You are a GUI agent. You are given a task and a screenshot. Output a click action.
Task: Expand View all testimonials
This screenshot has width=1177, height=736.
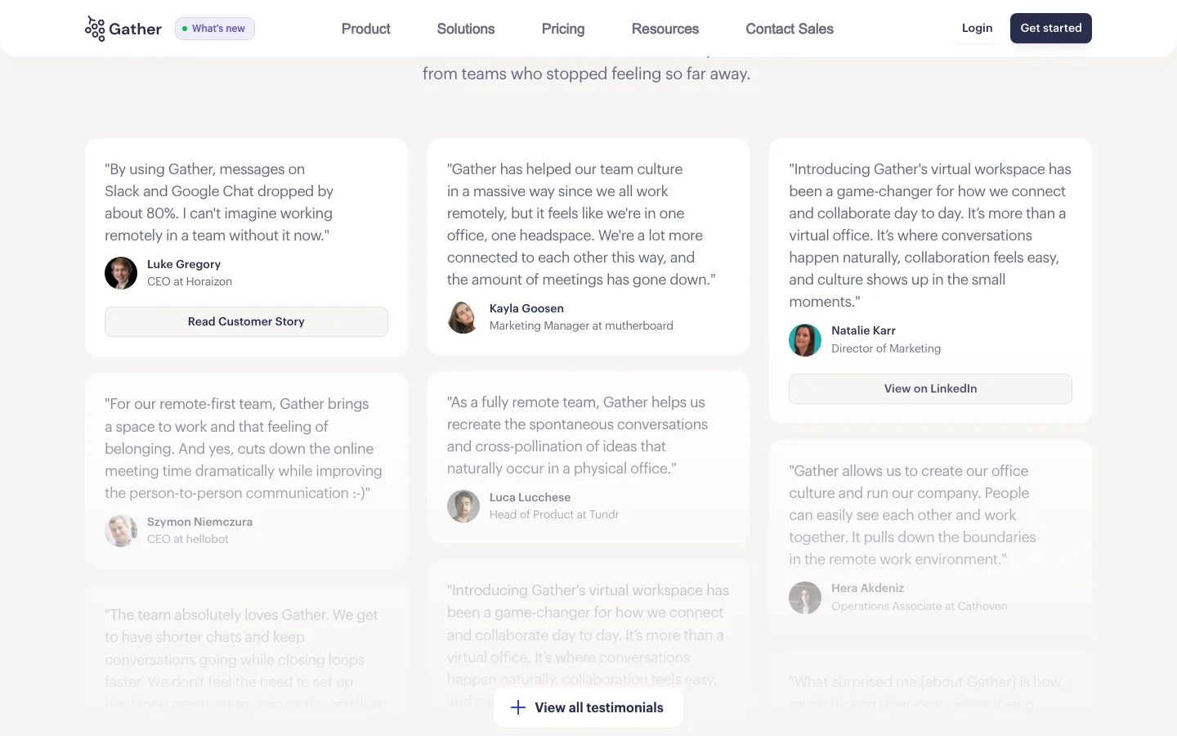(x=588, y=707)
